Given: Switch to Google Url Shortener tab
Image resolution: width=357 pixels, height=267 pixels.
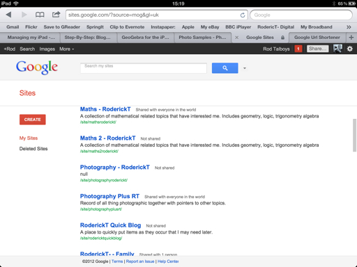Looking at the screenshot, I should pos(317,38).
